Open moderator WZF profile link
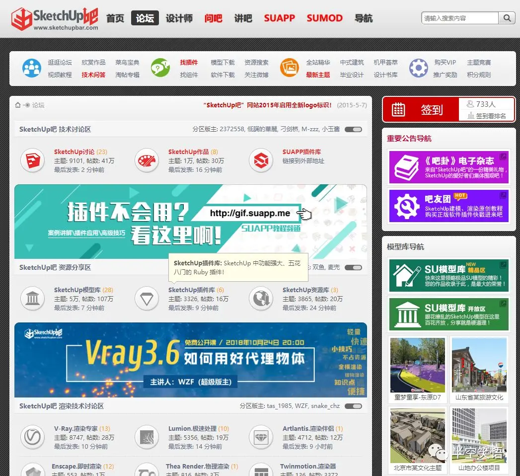The width and height of the screenshot is (520, 476). pyautogui.click(x=301, y=406)
